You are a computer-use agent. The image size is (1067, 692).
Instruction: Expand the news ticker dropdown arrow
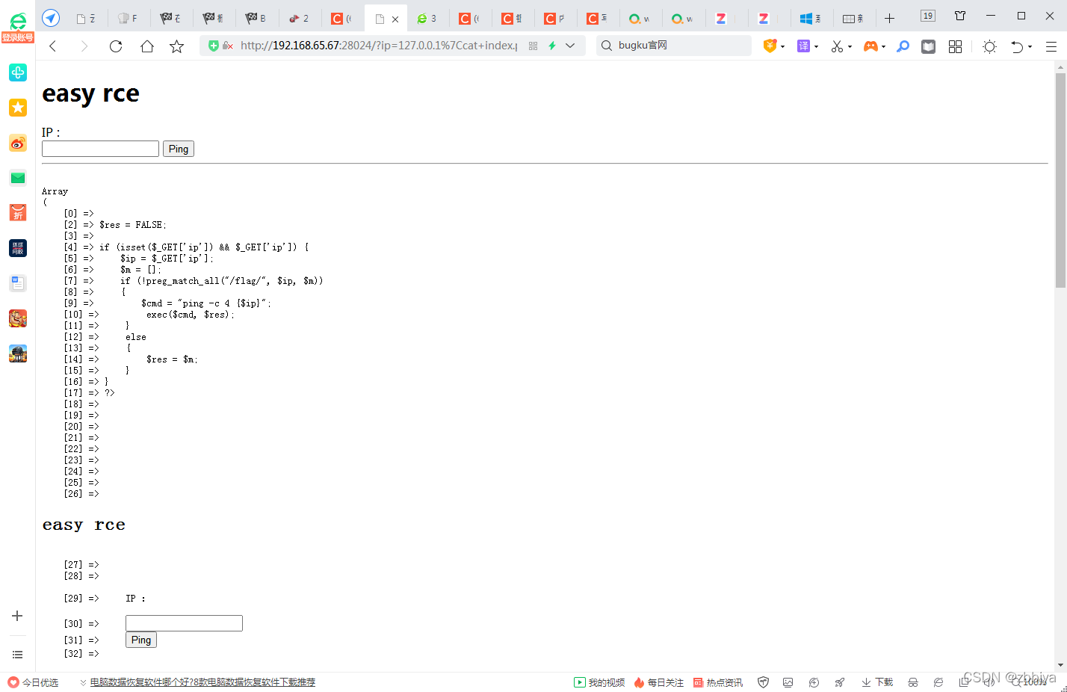pos(83,682)
